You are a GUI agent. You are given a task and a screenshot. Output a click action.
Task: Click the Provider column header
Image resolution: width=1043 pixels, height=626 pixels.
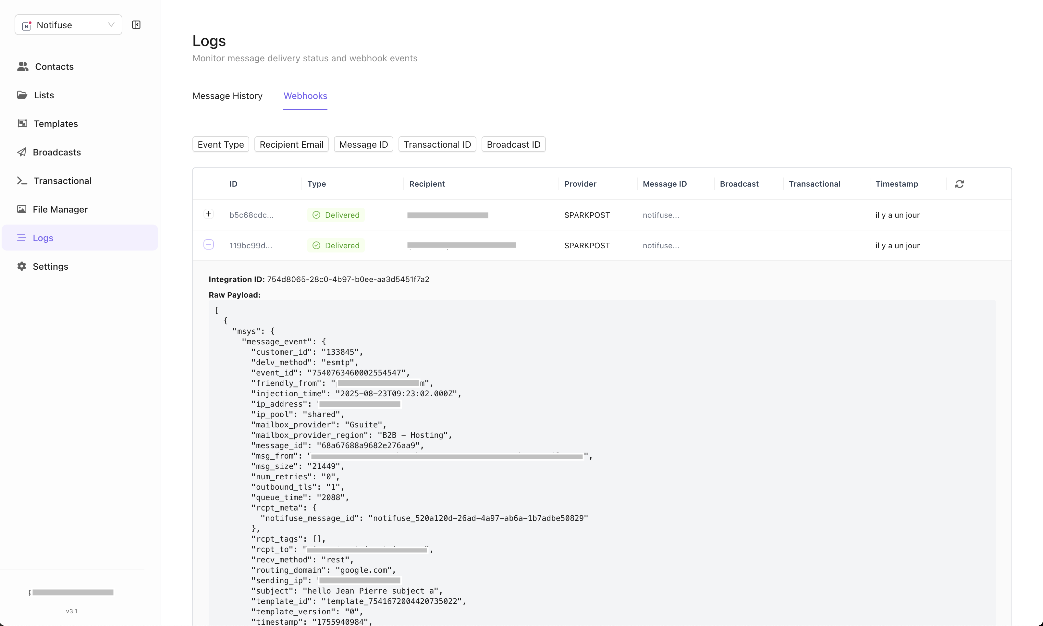coord(580,184)
